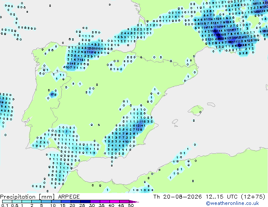Viewport: 268px width, 207px height.
Task: Click the legend value '10'
Action: click(53, 205)
